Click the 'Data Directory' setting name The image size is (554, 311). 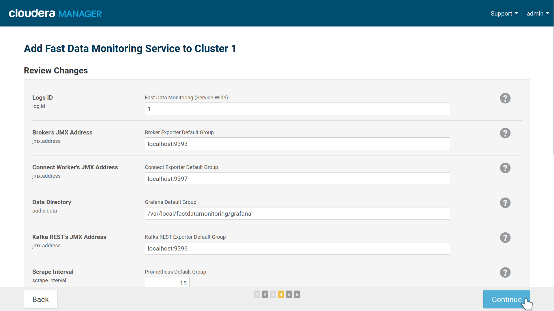[x=52, y=202]
